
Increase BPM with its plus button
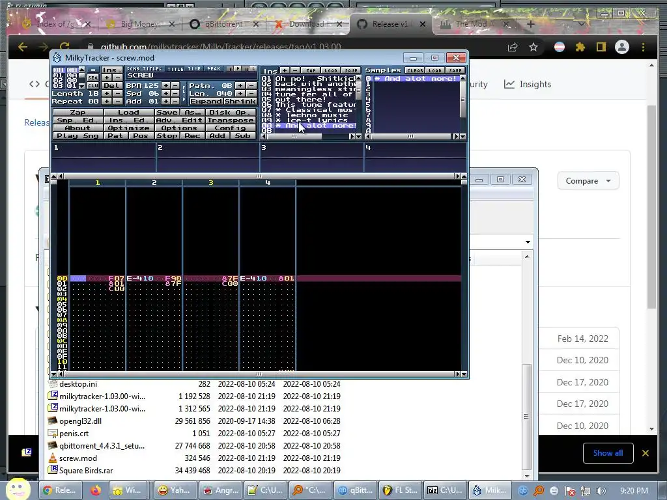pyautogui.click(x=166, y=85)
